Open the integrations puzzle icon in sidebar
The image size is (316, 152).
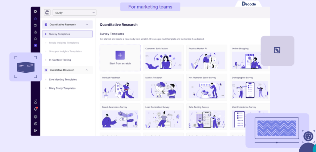pyautogui.click(x=35, y=39)
